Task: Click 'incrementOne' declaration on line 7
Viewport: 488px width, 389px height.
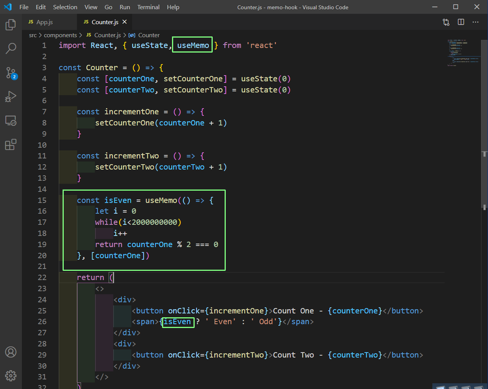Action: click(132, 112)
